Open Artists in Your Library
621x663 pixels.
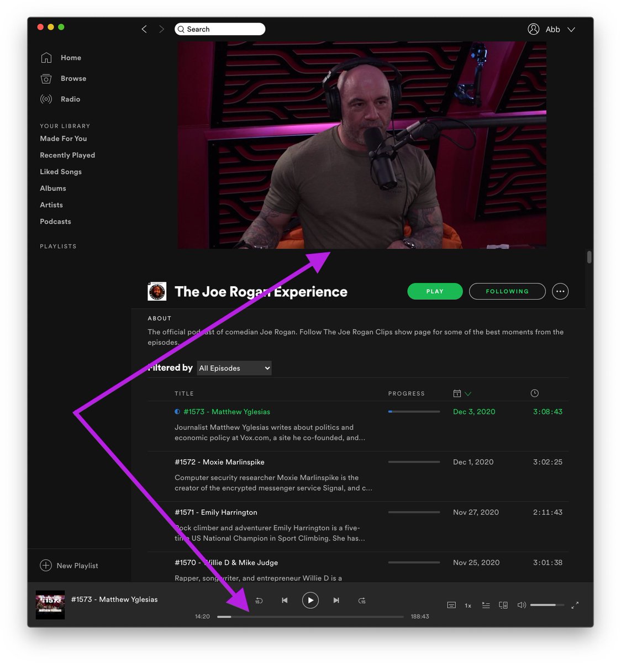[x=51, y=205]
